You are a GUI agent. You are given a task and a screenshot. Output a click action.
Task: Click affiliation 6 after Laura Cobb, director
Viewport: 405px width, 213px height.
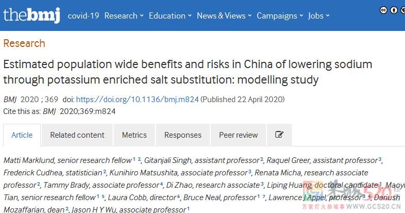point(178,196)
